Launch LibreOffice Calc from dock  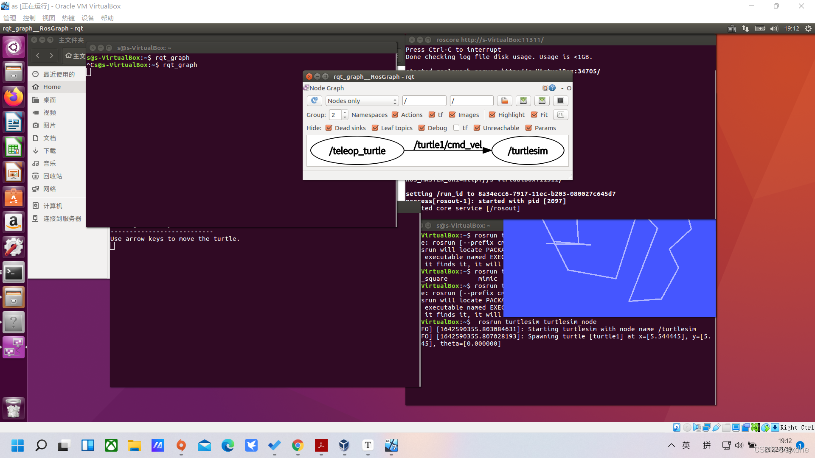14,148
